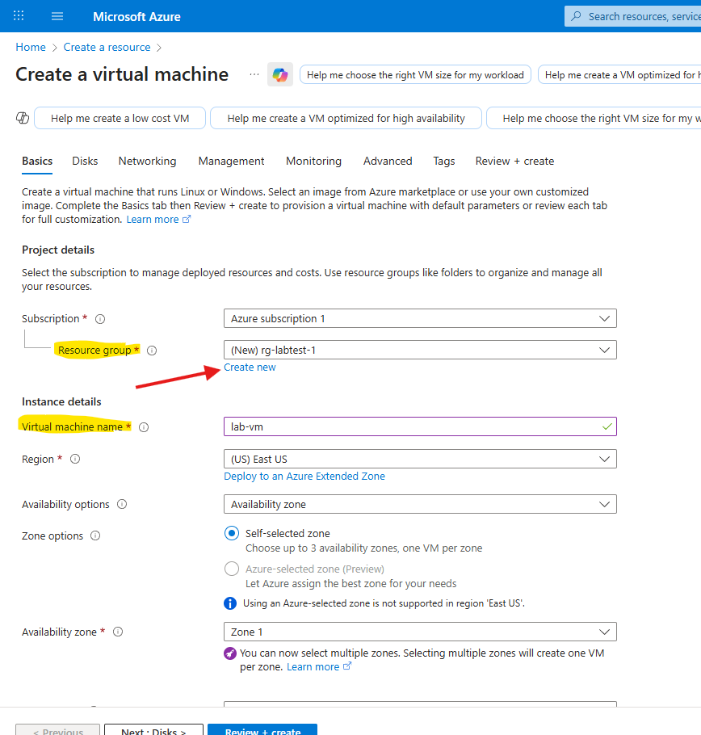Show info for Availability zone field
Screen dimensions: 701x735
(118, 632)
